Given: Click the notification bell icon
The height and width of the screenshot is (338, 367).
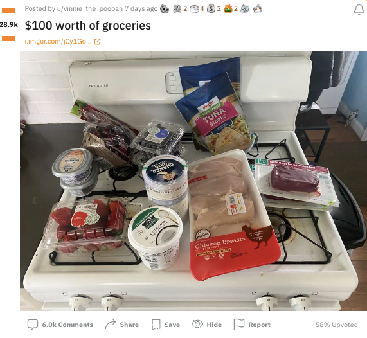Looking at the screenshot, I should pos(359,10).
